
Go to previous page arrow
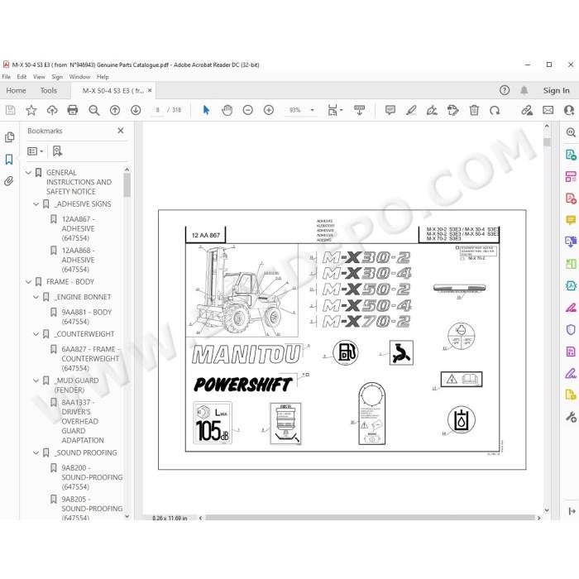click(x=115, y=110)
